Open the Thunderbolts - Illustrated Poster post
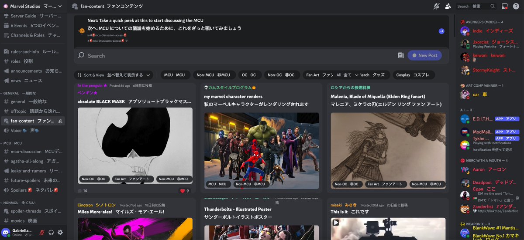 [261, 219]
